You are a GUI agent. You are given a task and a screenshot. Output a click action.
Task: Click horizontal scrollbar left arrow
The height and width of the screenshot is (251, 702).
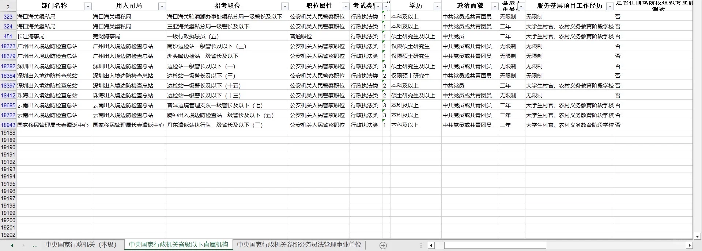[431, 246]
